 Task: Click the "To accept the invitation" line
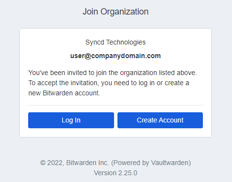point(109,83)
